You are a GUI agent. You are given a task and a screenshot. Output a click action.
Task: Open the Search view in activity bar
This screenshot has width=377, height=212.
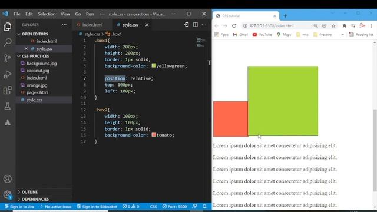(x=7, y=42)
